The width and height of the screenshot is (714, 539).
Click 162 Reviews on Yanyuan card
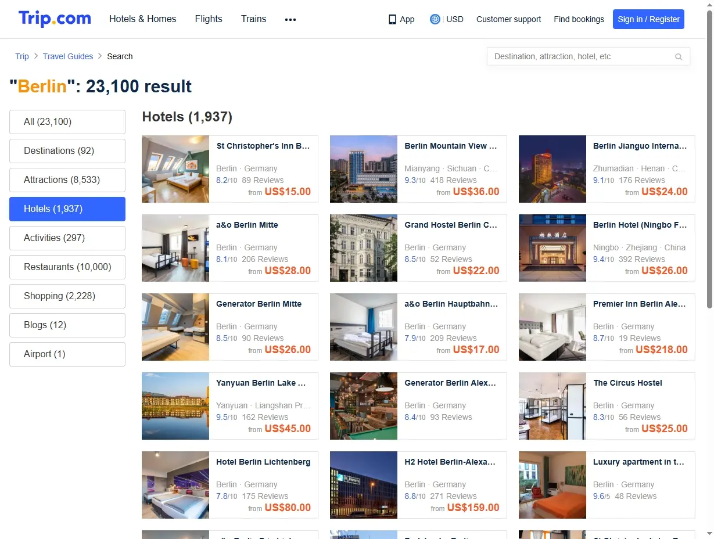tap(265, 417)
